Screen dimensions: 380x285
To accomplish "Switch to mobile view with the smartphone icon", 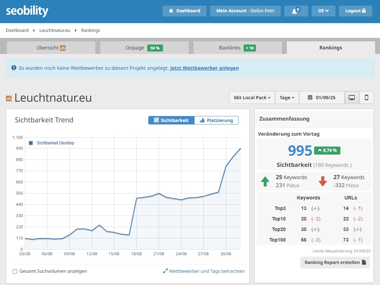I will pos(367,97).
